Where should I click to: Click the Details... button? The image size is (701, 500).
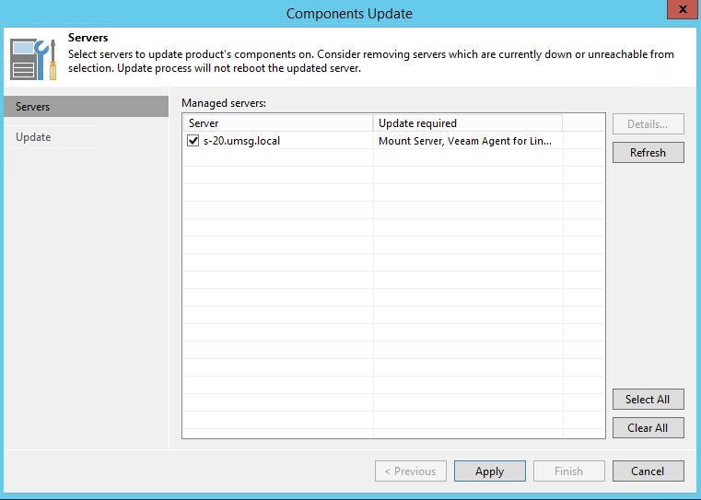click(648, 124)
